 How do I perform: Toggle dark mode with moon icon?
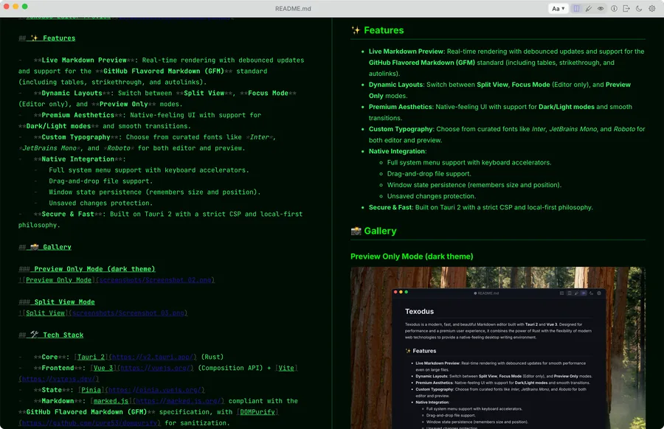pos(639,8)
